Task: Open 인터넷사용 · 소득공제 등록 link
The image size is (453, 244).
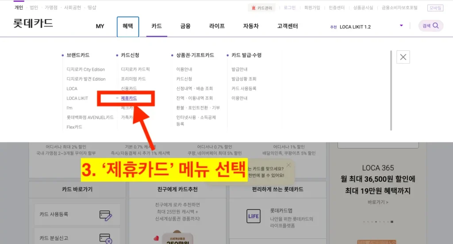Action: (x=196, y=120)
